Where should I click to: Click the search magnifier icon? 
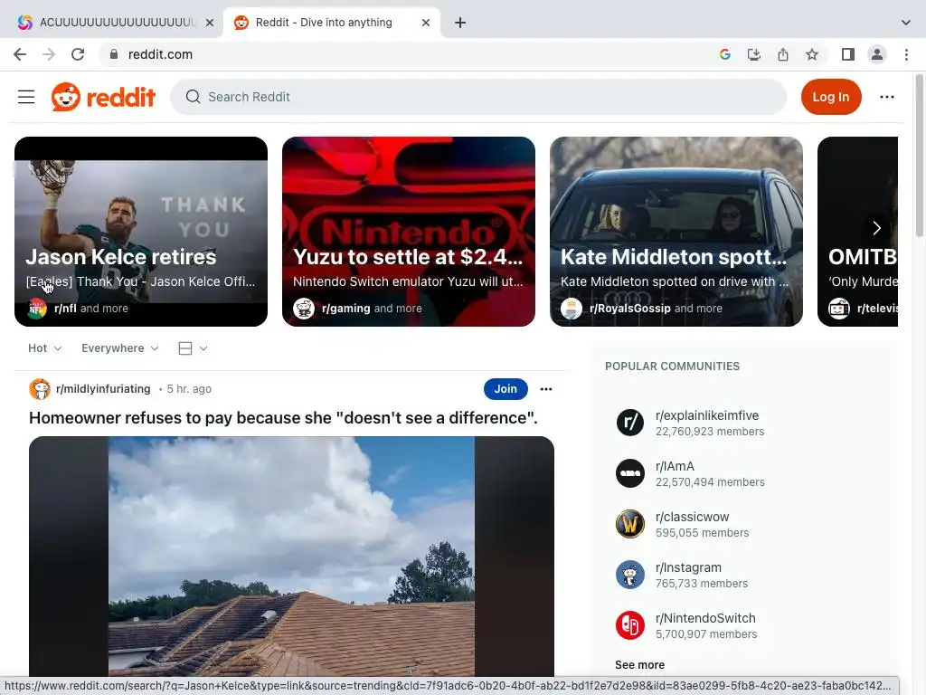[194, 97]
